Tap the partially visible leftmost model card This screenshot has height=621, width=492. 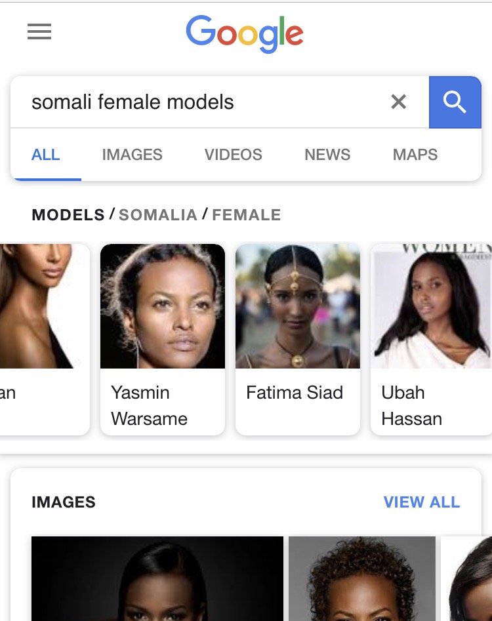pos(43,338)
